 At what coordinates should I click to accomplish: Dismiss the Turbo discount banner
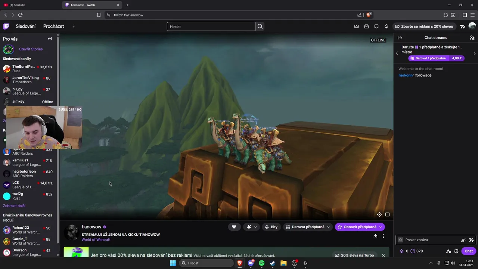(x=383, y=255)
